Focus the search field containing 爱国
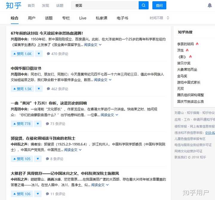 [x=105, y=5]
